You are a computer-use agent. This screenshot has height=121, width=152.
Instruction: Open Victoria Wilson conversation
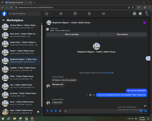(20, 27)
